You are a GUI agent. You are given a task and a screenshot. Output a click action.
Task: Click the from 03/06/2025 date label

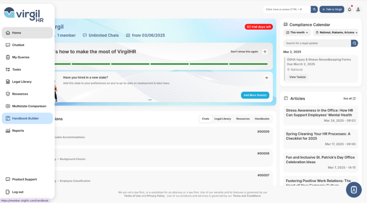coord(145,36)
